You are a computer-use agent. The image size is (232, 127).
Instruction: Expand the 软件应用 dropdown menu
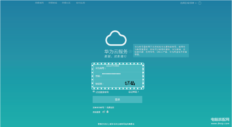point(81,3)
